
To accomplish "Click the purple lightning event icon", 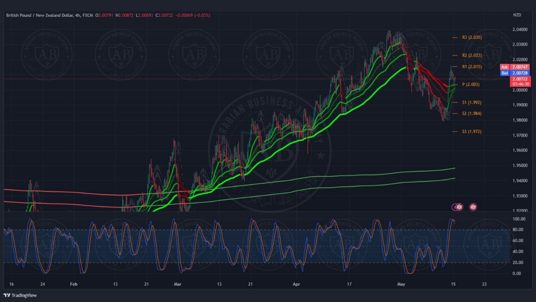I will coord(455,207).
